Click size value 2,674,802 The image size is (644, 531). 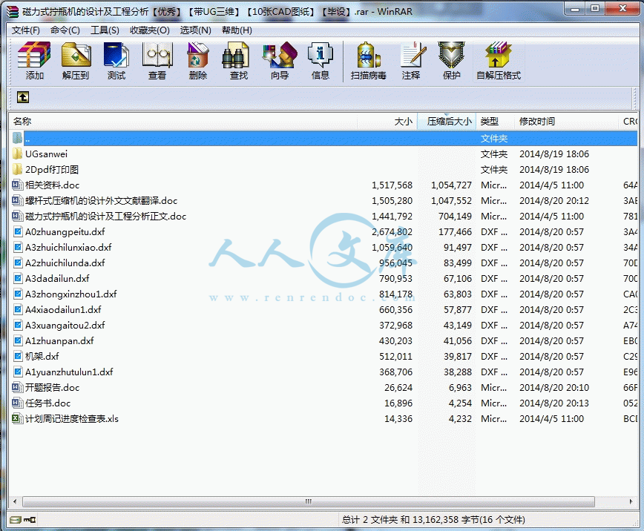click(392, 232)
